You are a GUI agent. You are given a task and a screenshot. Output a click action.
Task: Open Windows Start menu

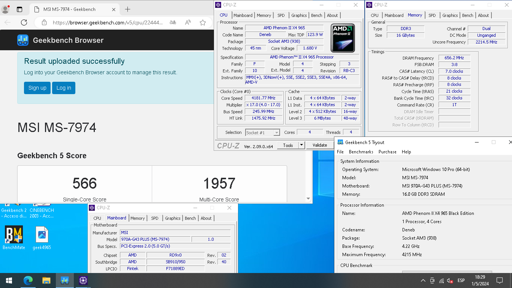(x=9, y=280)
